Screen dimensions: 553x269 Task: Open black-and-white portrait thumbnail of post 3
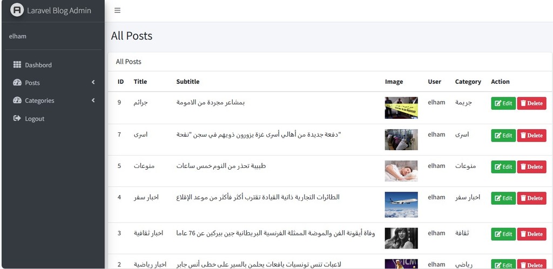click(x=401, y=238)
